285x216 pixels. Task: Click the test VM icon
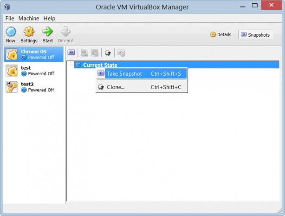pos(12,71)
